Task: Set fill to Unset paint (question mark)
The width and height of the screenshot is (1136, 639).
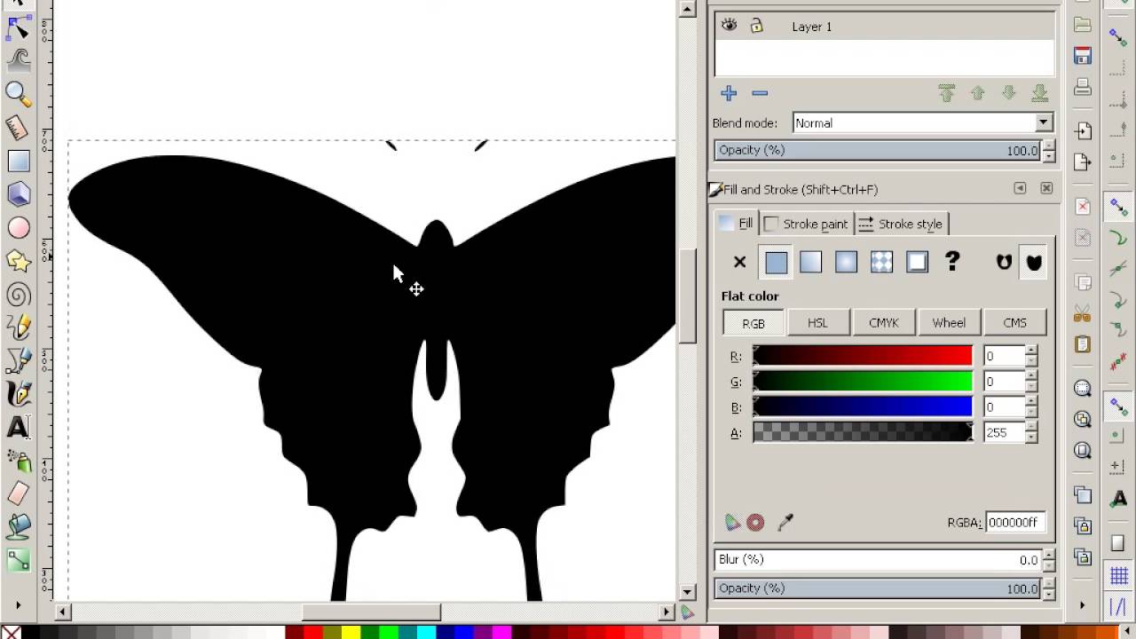Action: 952,262
